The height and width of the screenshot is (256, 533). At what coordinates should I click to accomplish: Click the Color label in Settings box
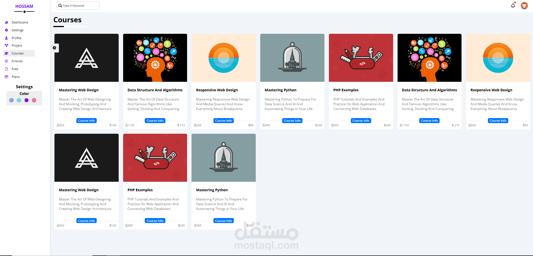24,94
